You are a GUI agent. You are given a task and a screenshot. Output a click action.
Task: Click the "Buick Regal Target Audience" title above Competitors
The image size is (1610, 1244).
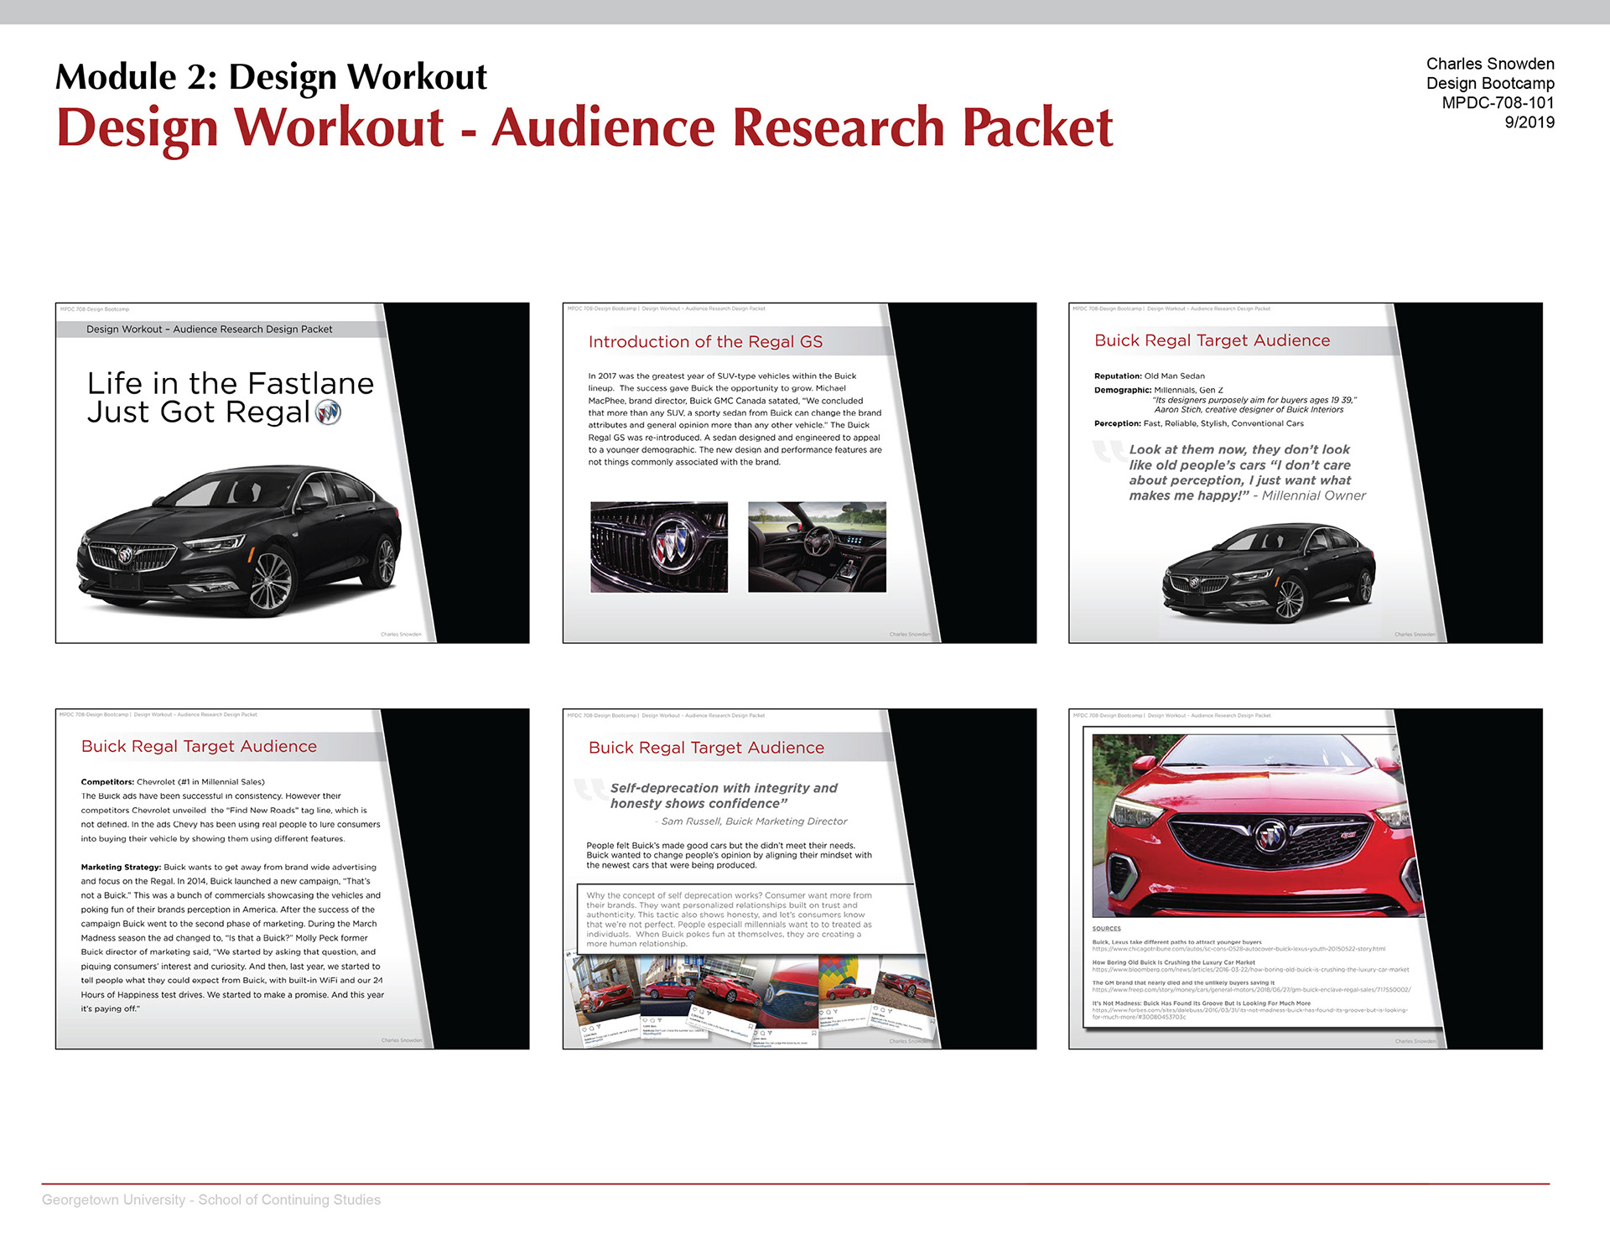tap(199, 746)
